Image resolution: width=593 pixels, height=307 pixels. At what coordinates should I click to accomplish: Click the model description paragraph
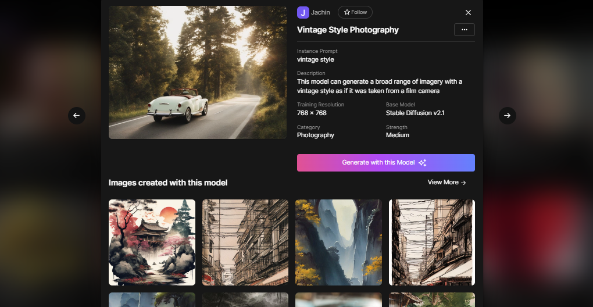point(379,86)
